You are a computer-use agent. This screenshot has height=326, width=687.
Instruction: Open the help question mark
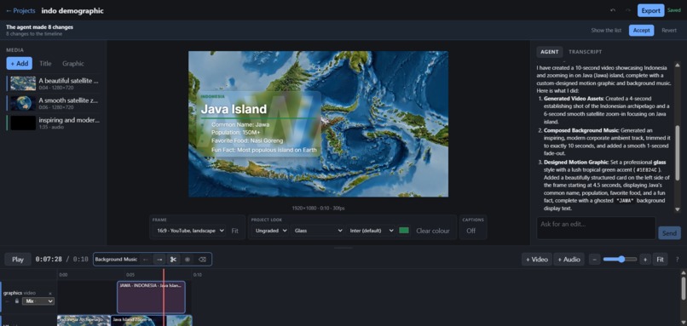[677, 260]
